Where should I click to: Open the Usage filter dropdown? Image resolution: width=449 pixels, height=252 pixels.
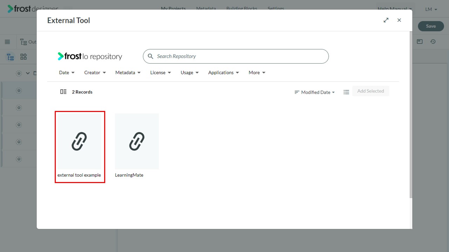190,72
